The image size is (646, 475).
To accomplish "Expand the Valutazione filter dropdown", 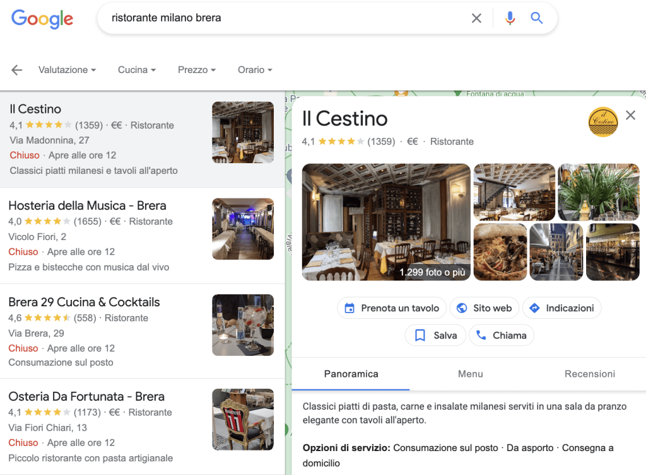I will 67,70.
